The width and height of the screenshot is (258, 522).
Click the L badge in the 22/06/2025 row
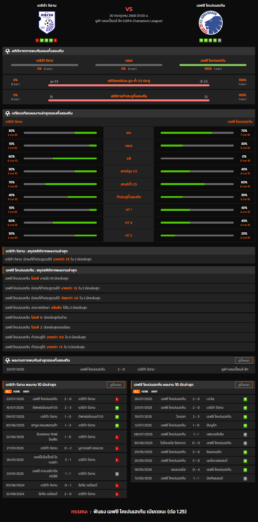(117, 437)
